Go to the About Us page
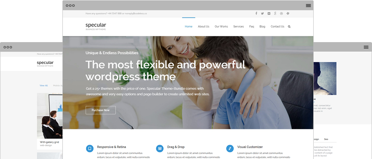The width and height of the screenshot is (372, 159). pos(204,27)
